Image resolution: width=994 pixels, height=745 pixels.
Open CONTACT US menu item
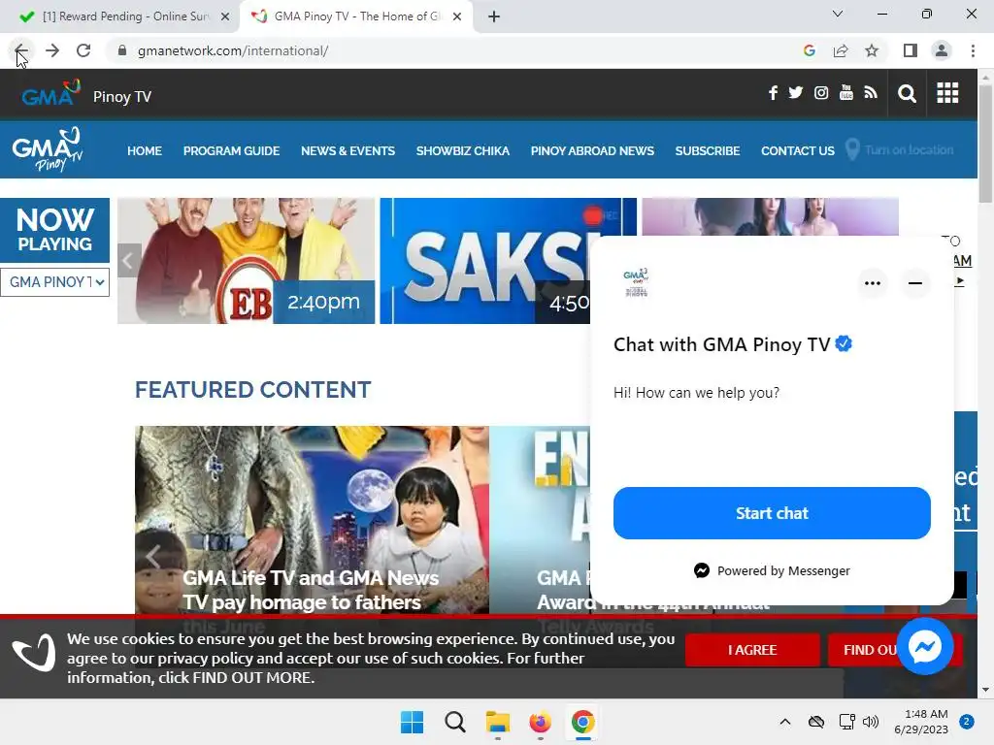click(x=798, y=150)
